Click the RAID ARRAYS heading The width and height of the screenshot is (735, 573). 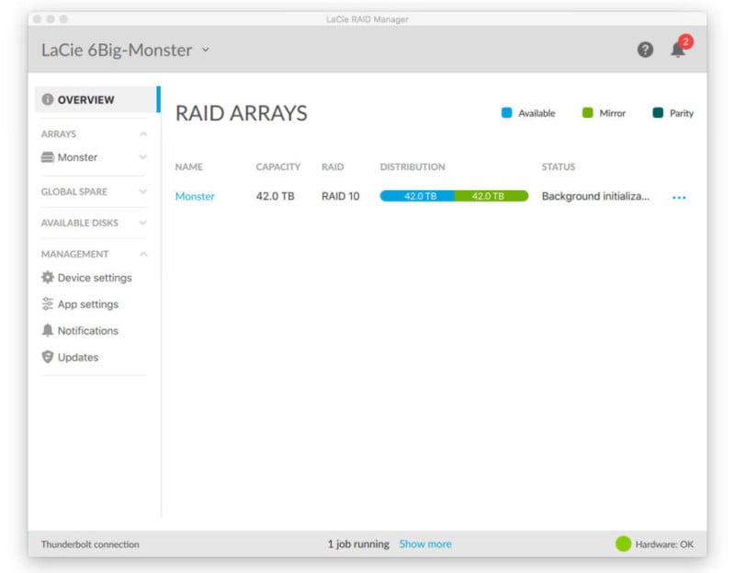pos(242,113)
